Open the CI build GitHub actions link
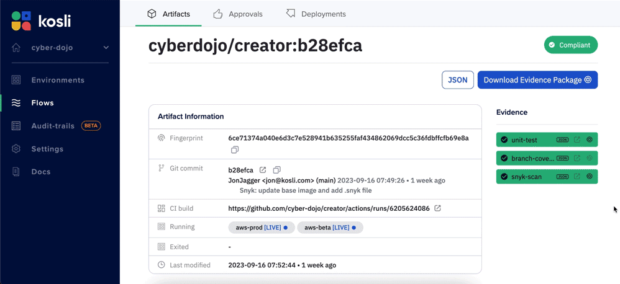Screen dimensions: 620x284 click(329, 209)
